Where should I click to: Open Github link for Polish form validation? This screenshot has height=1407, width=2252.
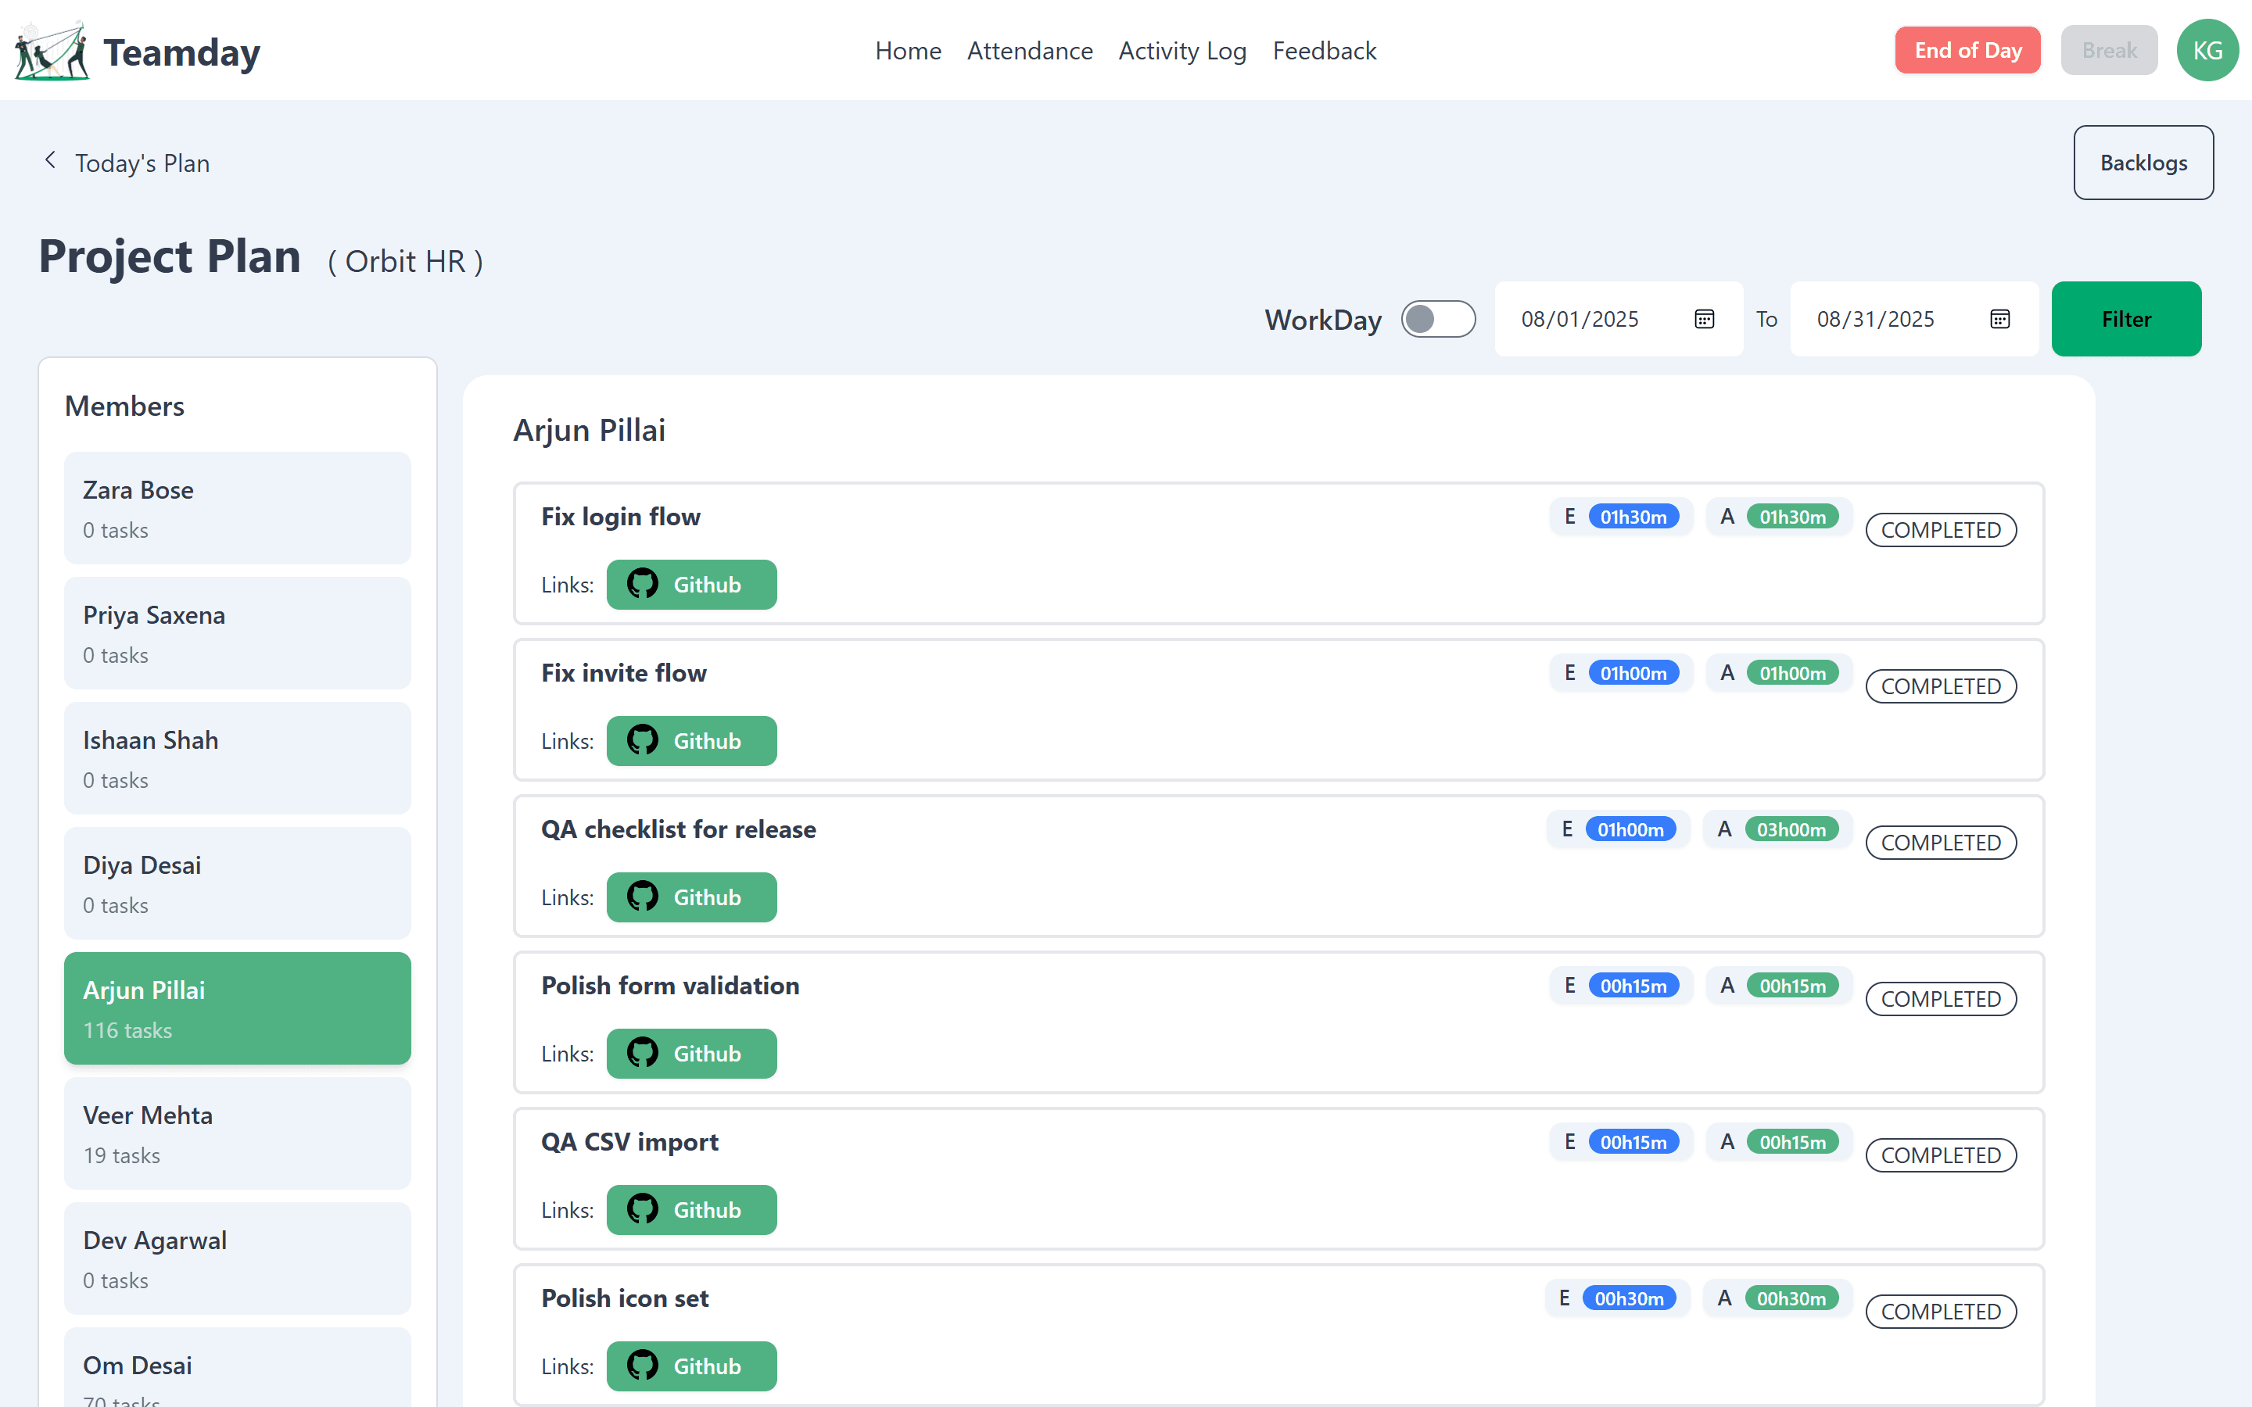(x=691, y=1054)
